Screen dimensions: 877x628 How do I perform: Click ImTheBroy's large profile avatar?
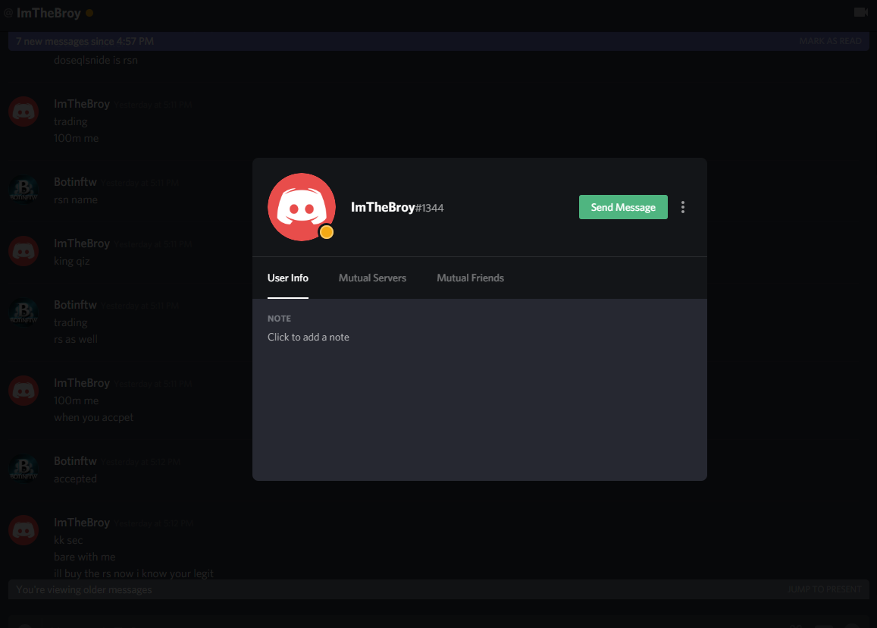click(302, 207)
